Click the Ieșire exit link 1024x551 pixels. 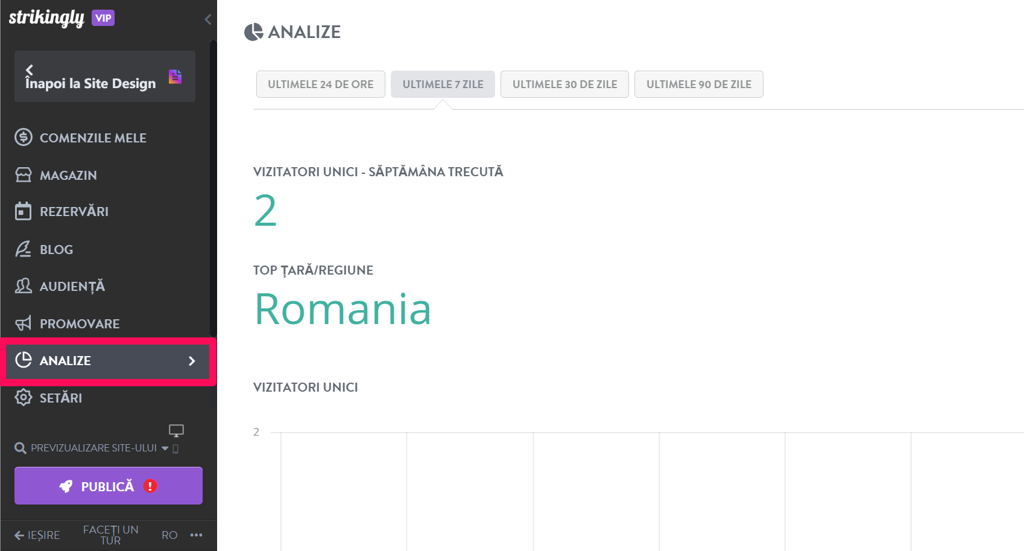point(37,535)
